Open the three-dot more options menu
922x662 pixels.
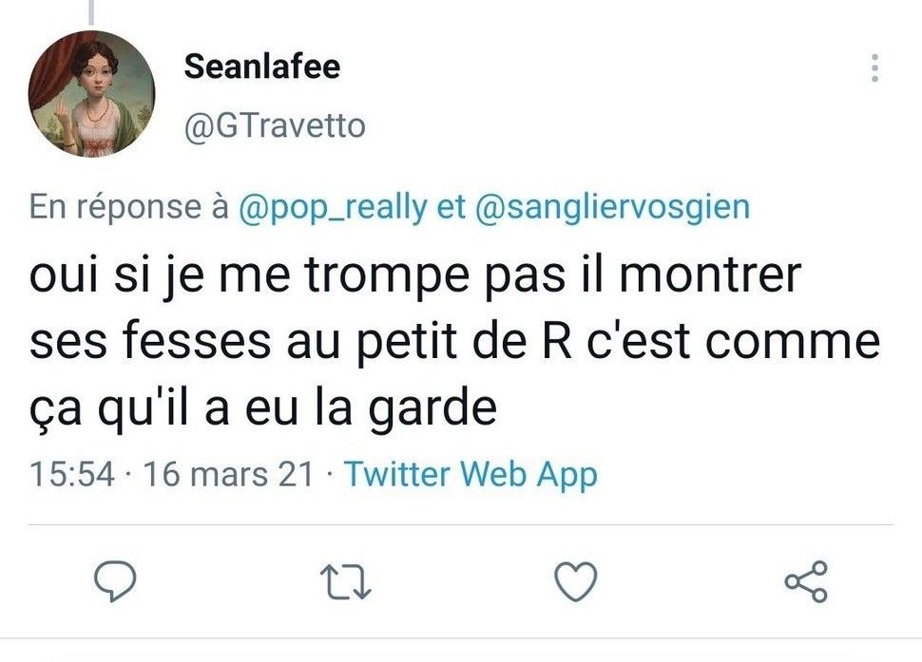click(x=874, y=67)
